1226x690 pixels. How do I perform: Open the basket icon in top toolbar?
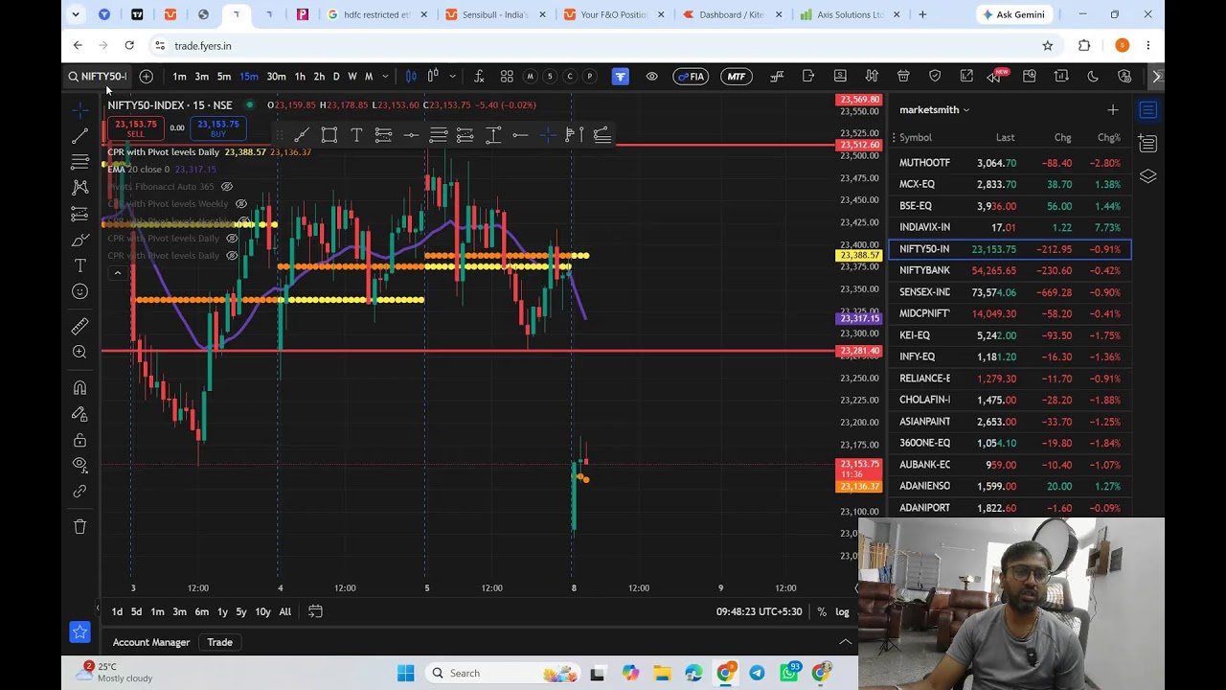(x=903, y=77)
